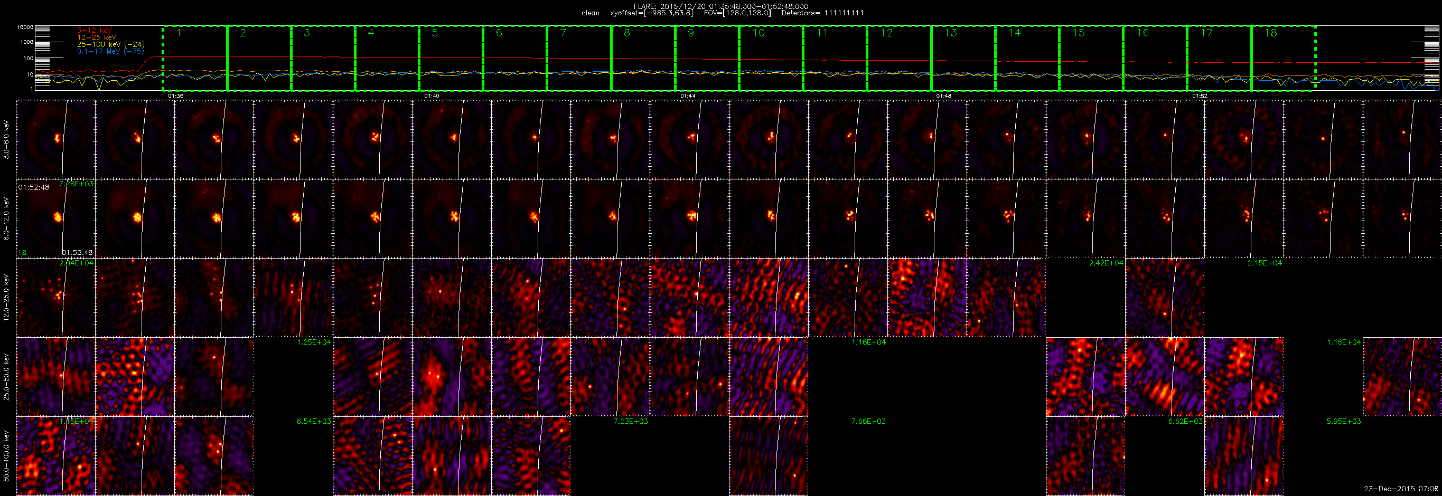The height and width of the screenshot is (496, 1442).
Task: Click the '25.0-50.0 keV' row label
Action: [x=6, y=377]
